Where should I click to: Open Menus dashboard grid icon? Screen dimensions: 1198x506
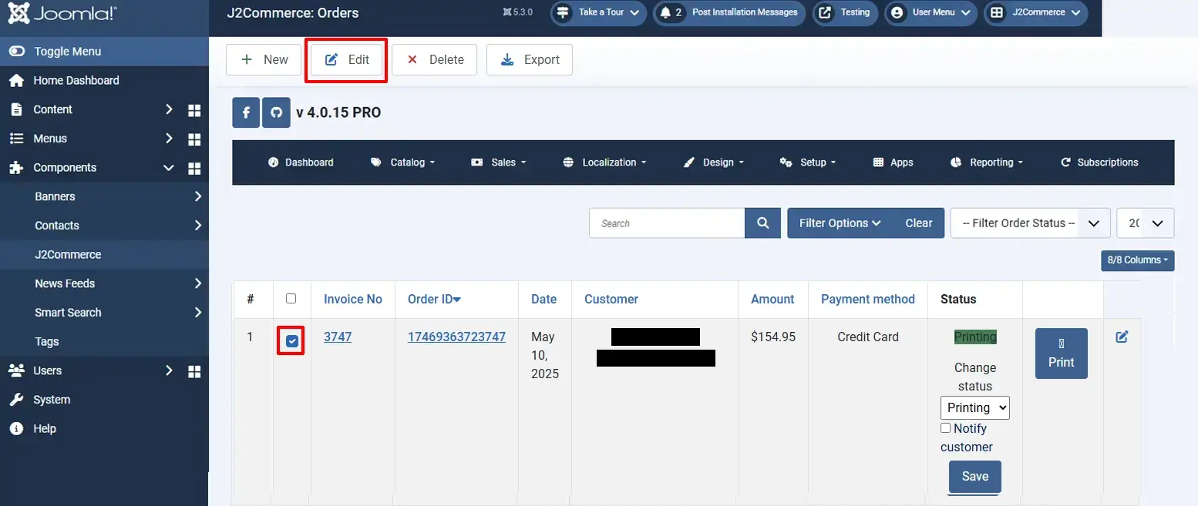pos(194,139)
